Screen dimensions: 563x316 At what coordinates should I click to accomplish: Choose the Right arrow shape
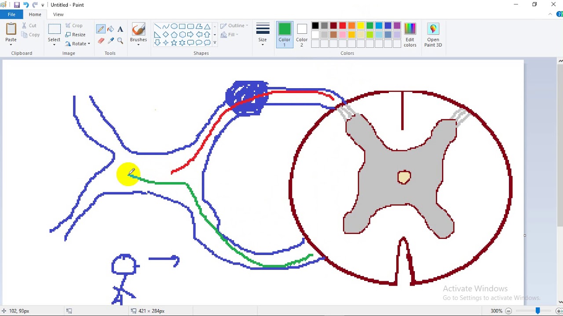[x=190, y=35]
